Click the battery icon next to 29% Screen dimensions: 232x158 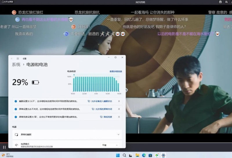[x=35, y=82]
